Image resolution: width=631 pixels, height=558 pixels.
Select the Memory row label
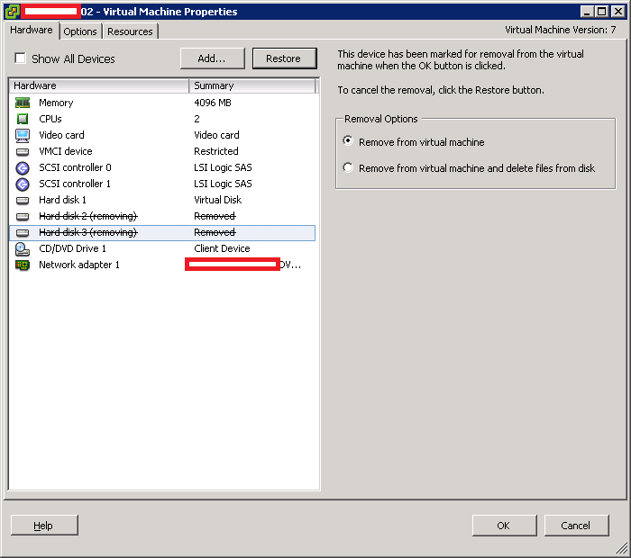(56, 103)
